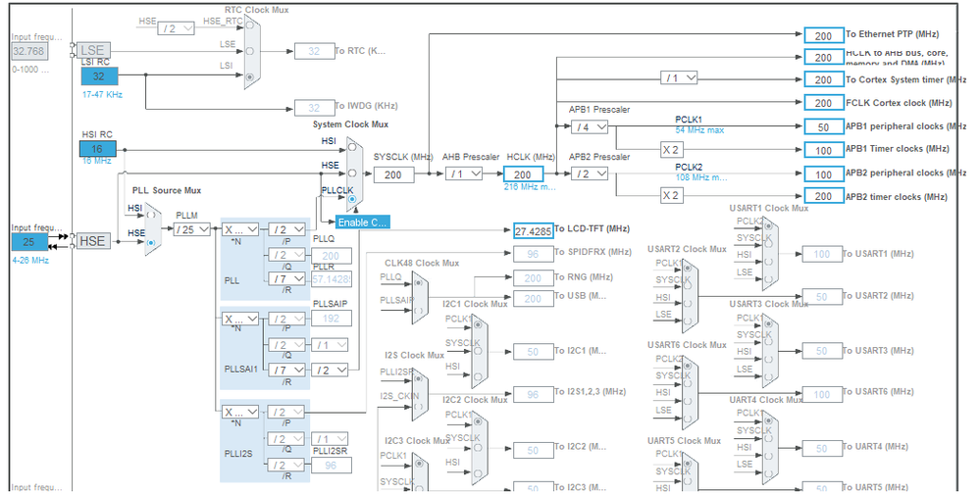Choose HSI in the PLL Source Mux
980x494 pixels.
(151, 215)
